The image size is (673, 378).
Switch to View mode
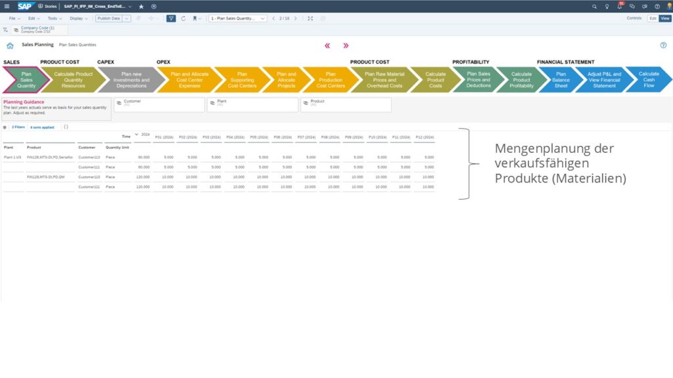tap(664, 18)
